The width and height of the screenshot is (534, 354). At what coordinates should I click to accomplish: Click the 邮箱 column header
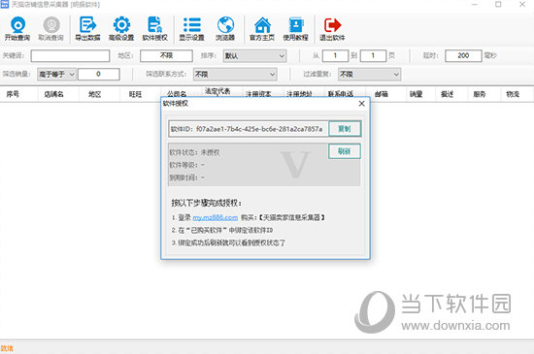pyautogui.click(x=382, y=94)
